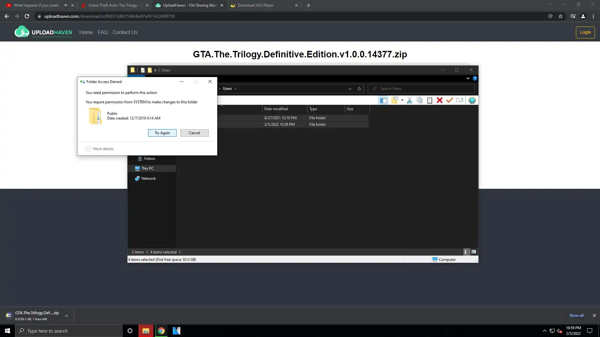The width and height of the screenshot is (600, 337).
Task: Switch to Download VLO Player tab
Action: click(x=256, y=5)
